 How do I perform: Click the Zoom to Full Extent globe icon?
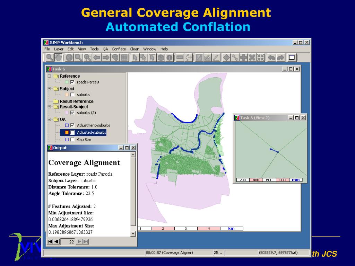[x=69, y=57]
